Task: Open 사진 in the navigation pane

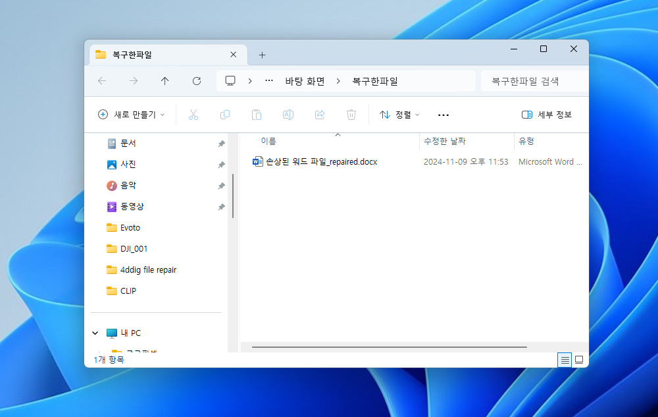Action: tap(128, 164)
